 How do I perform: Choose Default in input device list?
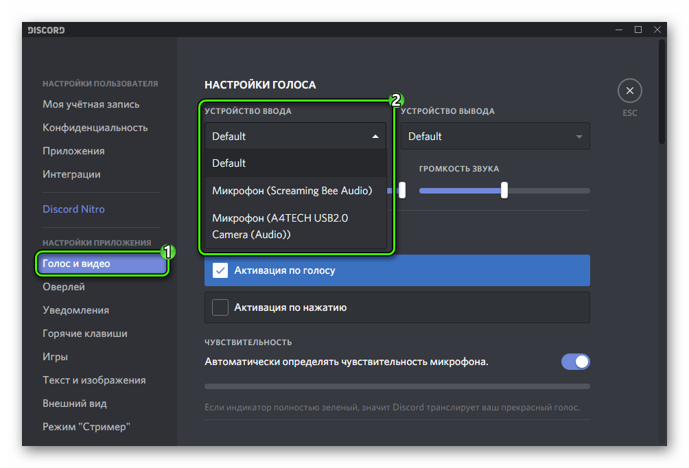(295, 163)
